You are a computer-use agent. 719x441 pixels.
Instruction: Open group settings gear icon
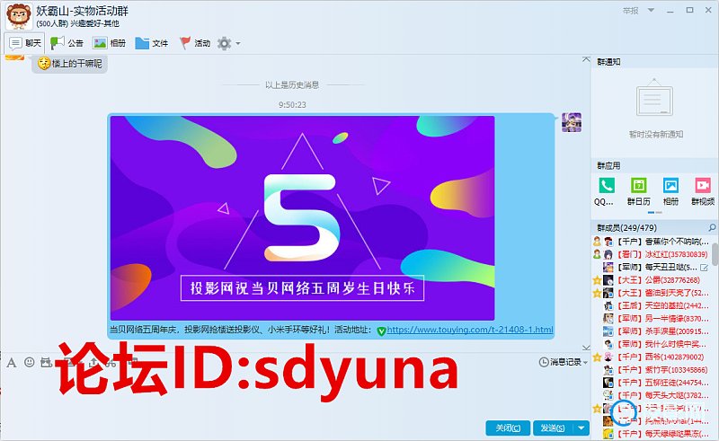pos(224,43)
